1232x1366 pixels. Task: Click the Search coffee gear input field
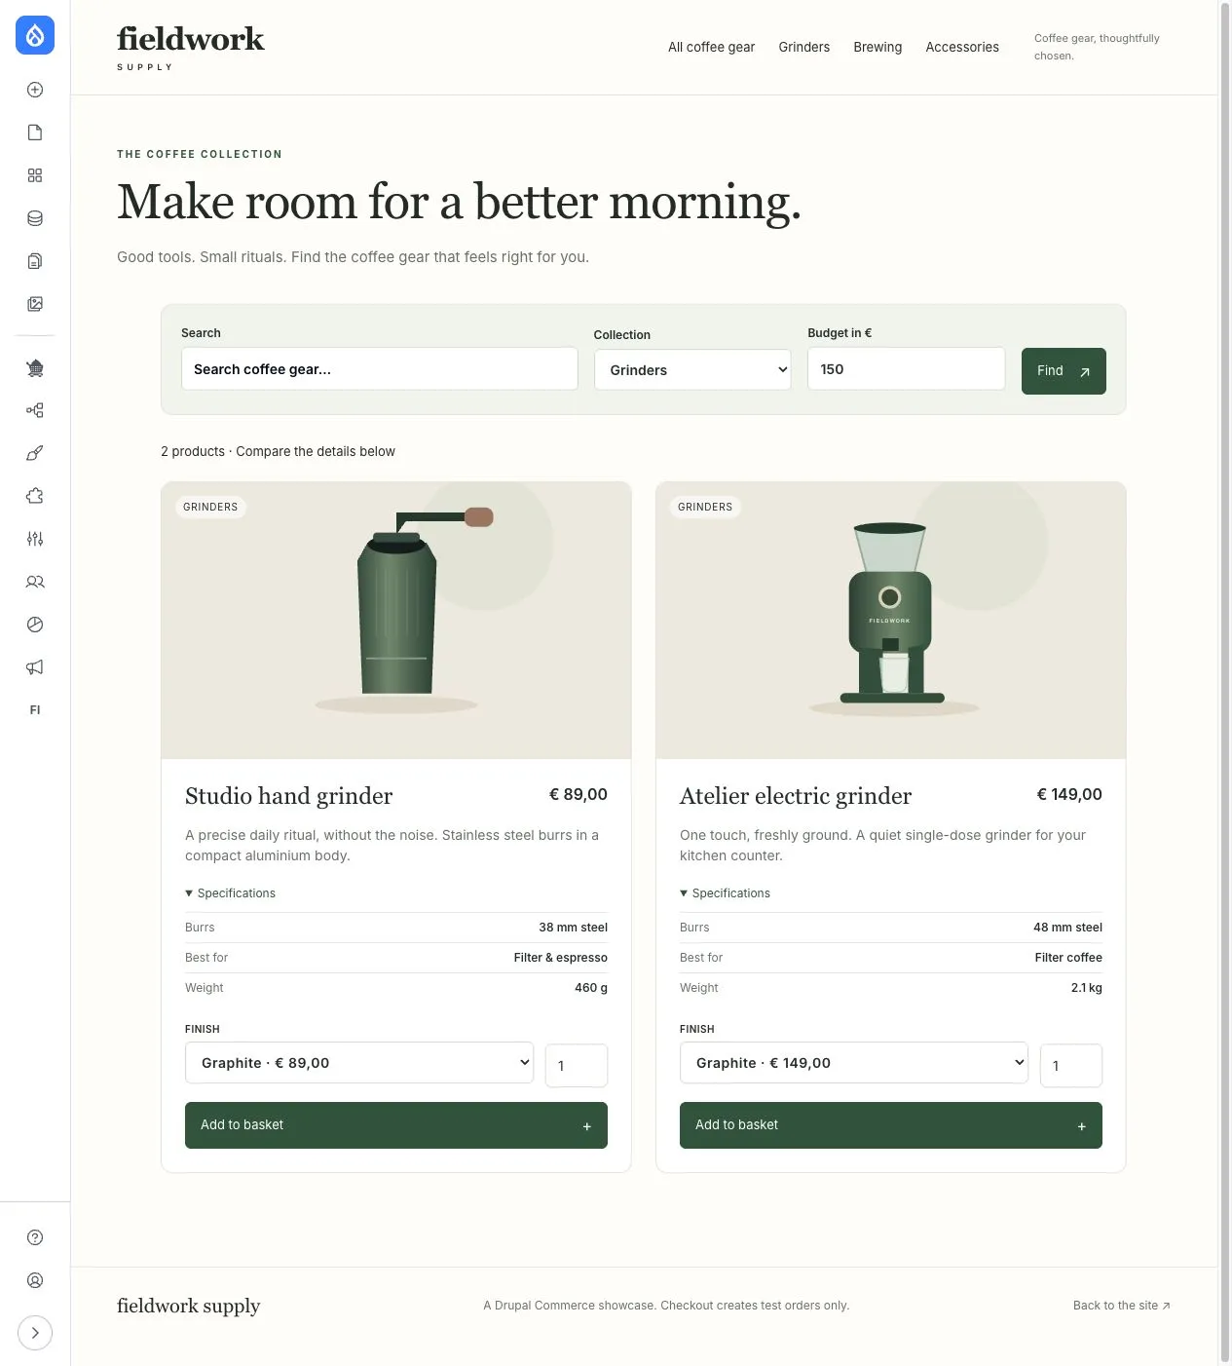point(380,369)
